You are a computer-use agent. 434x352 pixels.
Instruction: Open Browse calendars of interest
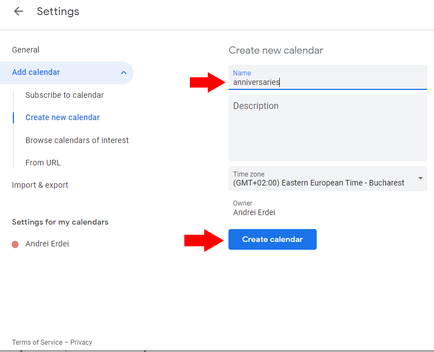click(77, 140)
